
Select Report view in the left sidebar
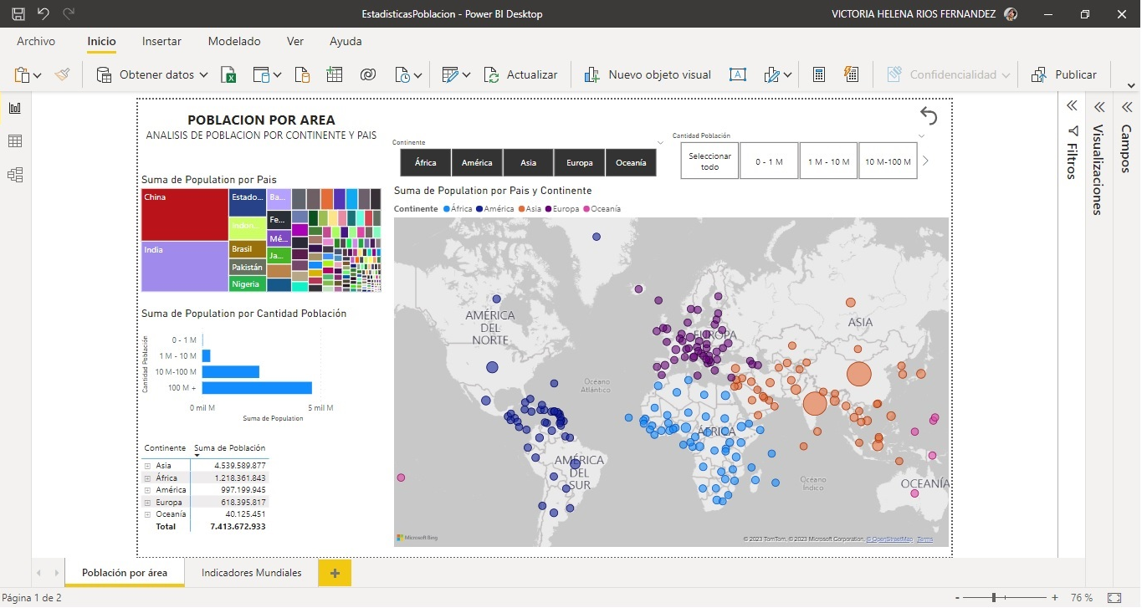[13, 107]
